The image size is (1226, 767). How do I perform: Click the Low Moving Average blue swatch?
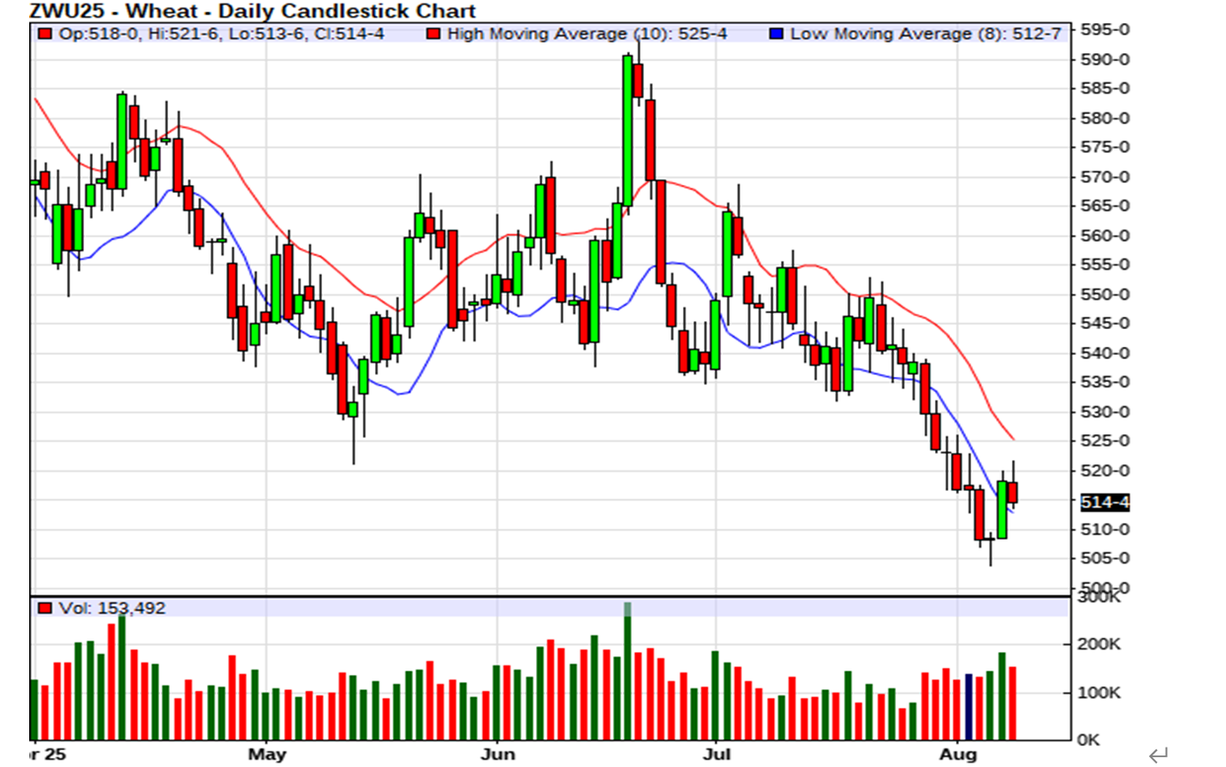pos(775,35)
